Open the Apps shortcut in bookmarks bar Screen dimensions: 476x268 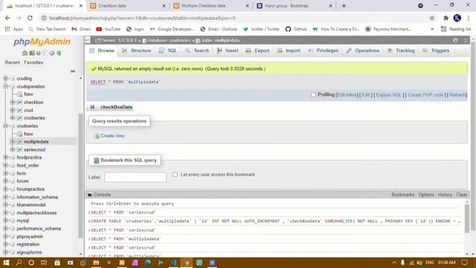pyautogui.click(x=13, y=29)
